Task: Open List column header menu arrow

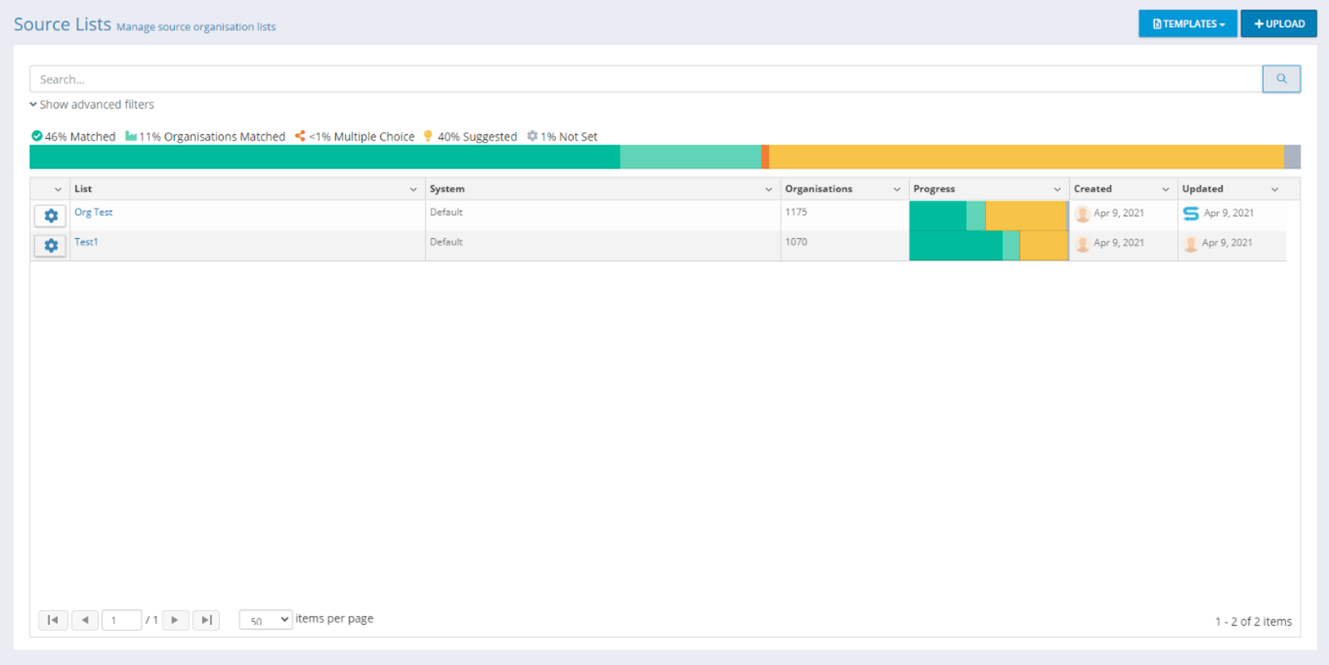Action: coord(413,189)
